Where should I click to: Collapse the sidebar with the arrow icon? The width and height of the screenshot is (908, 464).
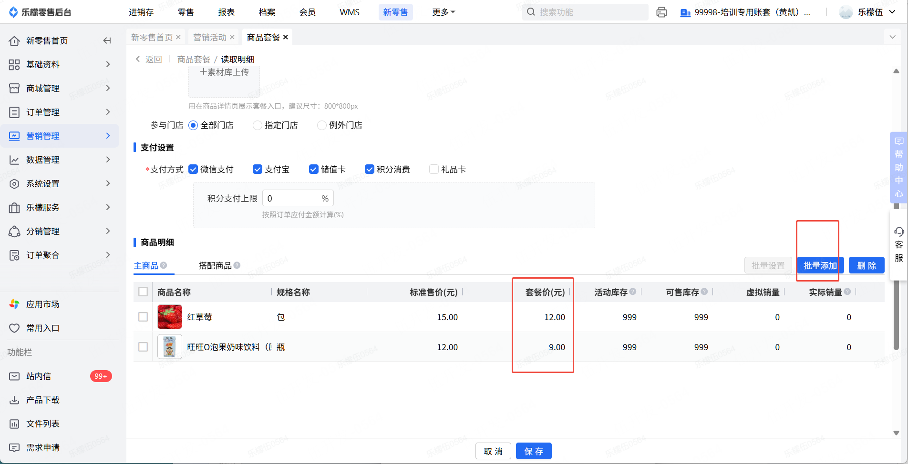107,40
